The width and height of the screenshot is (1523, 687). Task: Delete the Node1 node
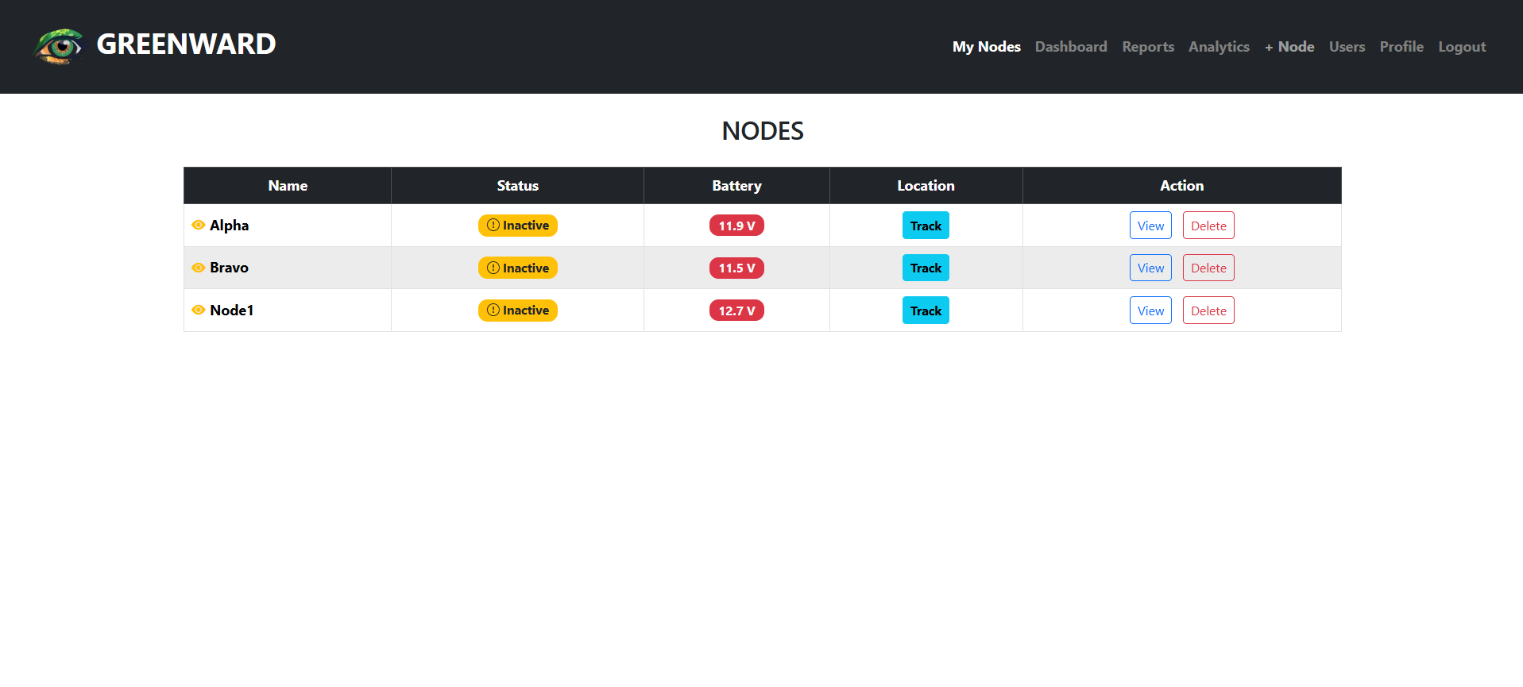click(x=1208, y=311)
